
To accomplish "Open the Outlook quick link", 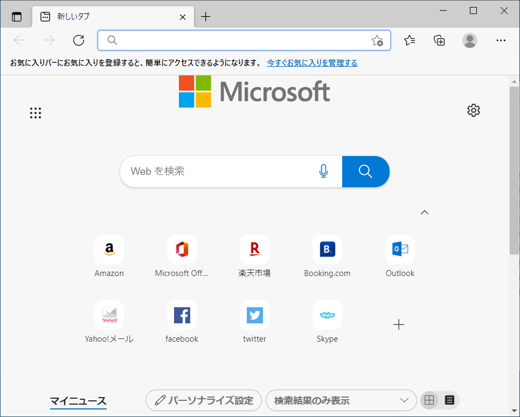I will point(400,256).
